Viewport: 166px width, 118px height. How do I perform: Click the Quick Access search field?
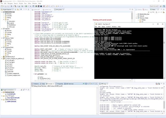pos(153,6)
